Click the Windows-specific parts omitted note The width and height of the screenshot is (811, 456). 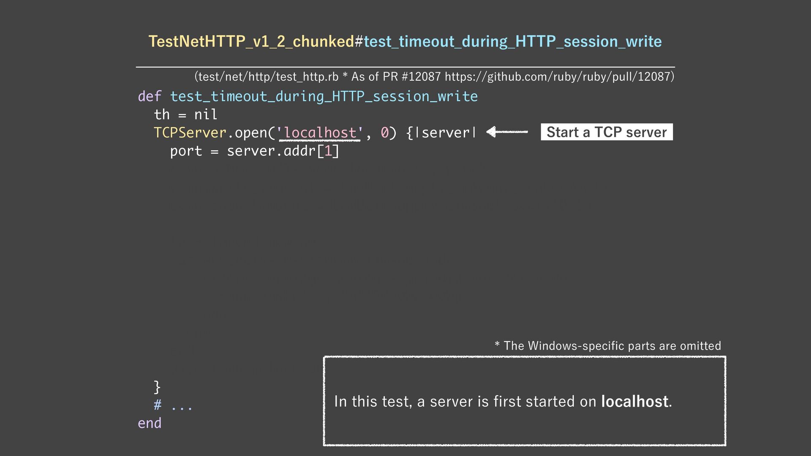(x=607, y=346)
